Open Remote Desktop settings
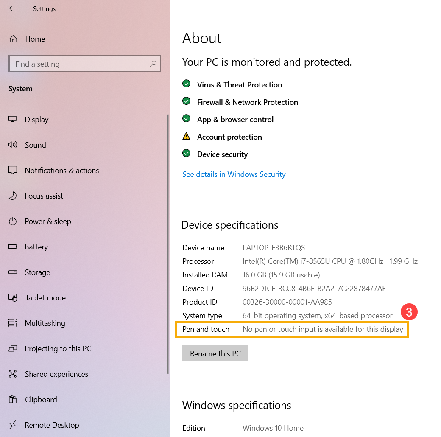Viewport: 441px width, 437px height. pos(52,425)
